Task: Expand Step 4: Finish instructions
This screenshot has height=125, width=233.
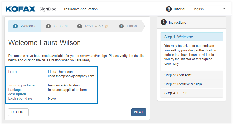Action: (192, 93)
